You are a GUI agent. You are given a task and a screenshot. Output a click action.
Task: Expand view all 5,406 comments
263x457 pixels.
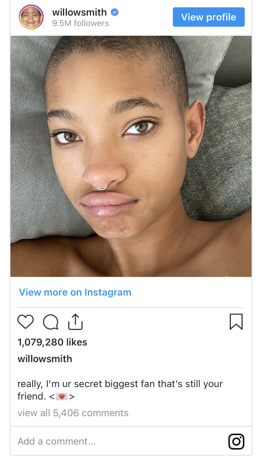pyautogui.click(x=73, y=413)
